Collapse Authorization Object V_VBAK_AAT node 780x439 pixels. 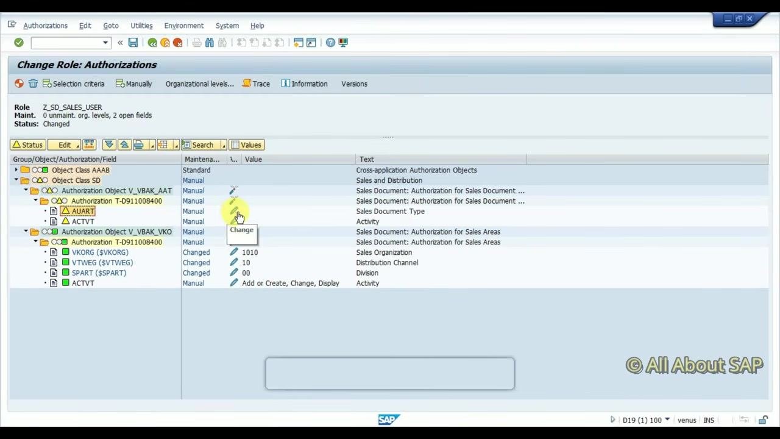coord(26,191)
